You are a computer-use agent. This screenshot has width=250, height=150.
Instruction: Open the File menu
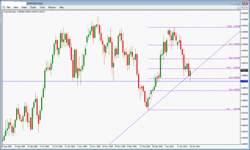(8, 8)
